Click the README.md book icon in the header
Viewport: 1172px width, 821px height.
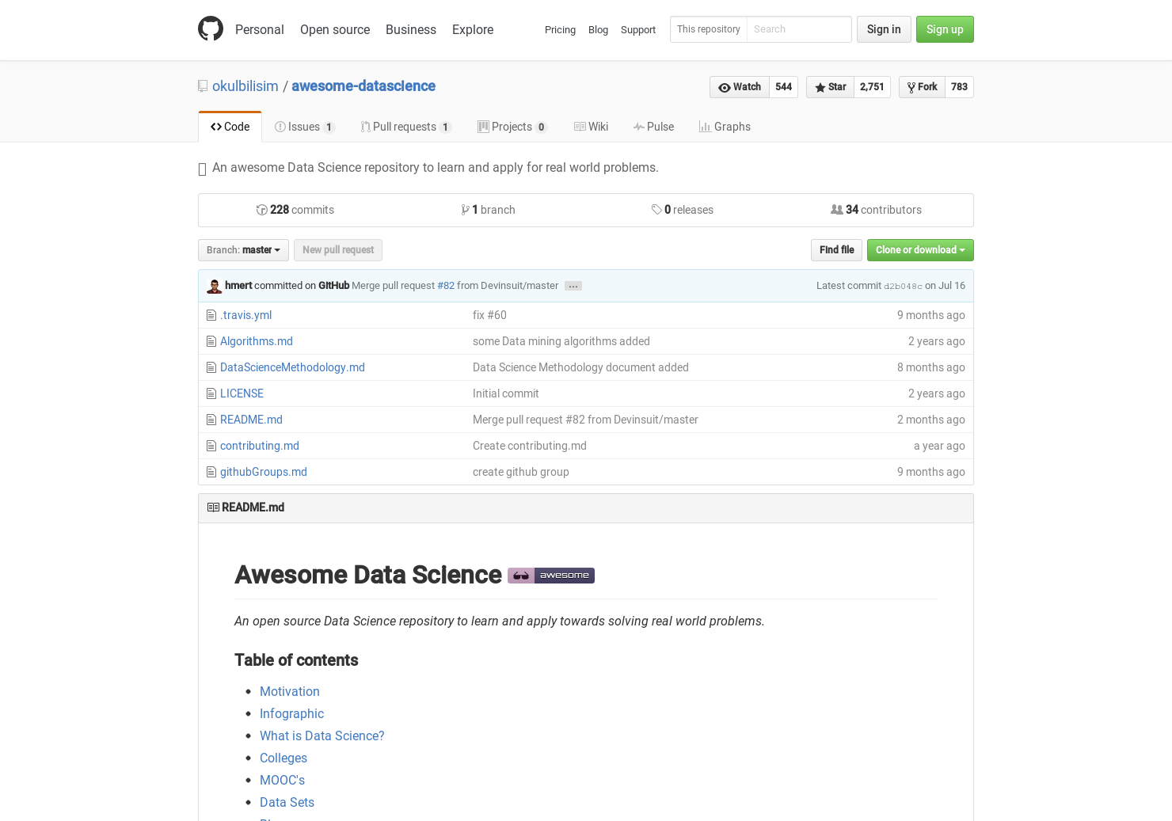[213, 507]
